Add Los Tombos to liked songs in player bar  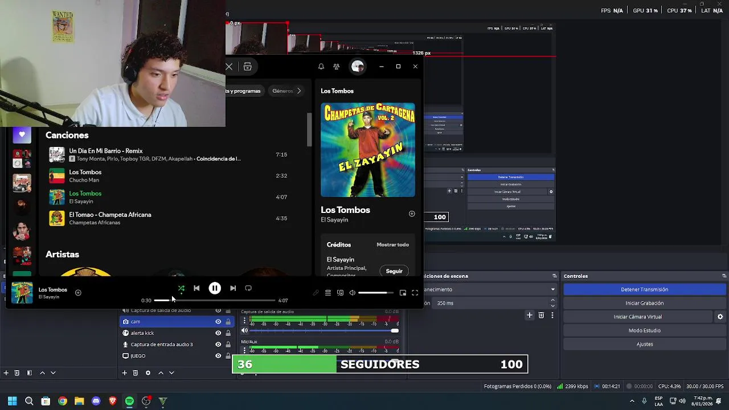[x=78, y=293]
